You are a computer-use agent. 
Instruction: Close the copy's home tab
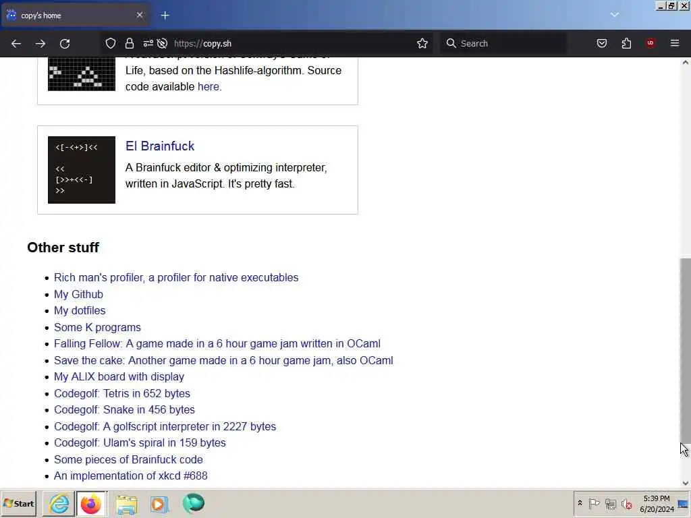coord(140,15)
